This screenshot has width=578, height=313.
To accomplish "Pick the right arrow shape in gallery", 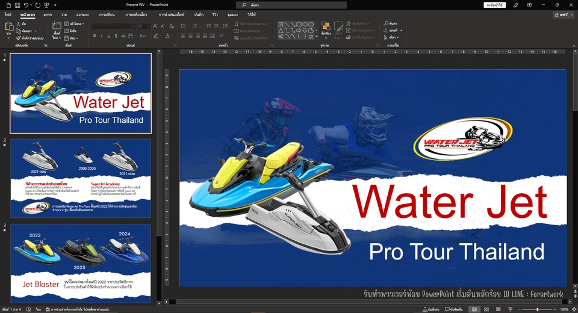I will point(299,30).
